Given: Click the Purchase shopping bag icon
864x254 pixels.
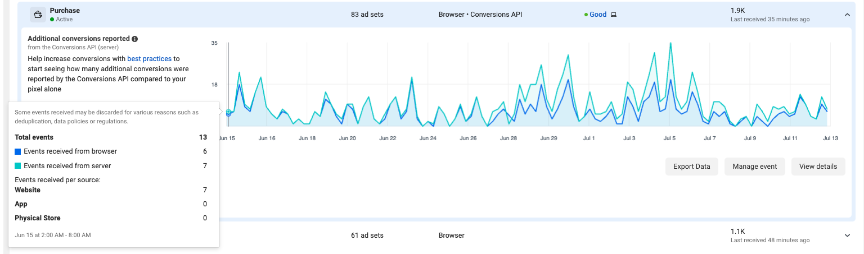Looking at the screenshot, I should [38, 15].
